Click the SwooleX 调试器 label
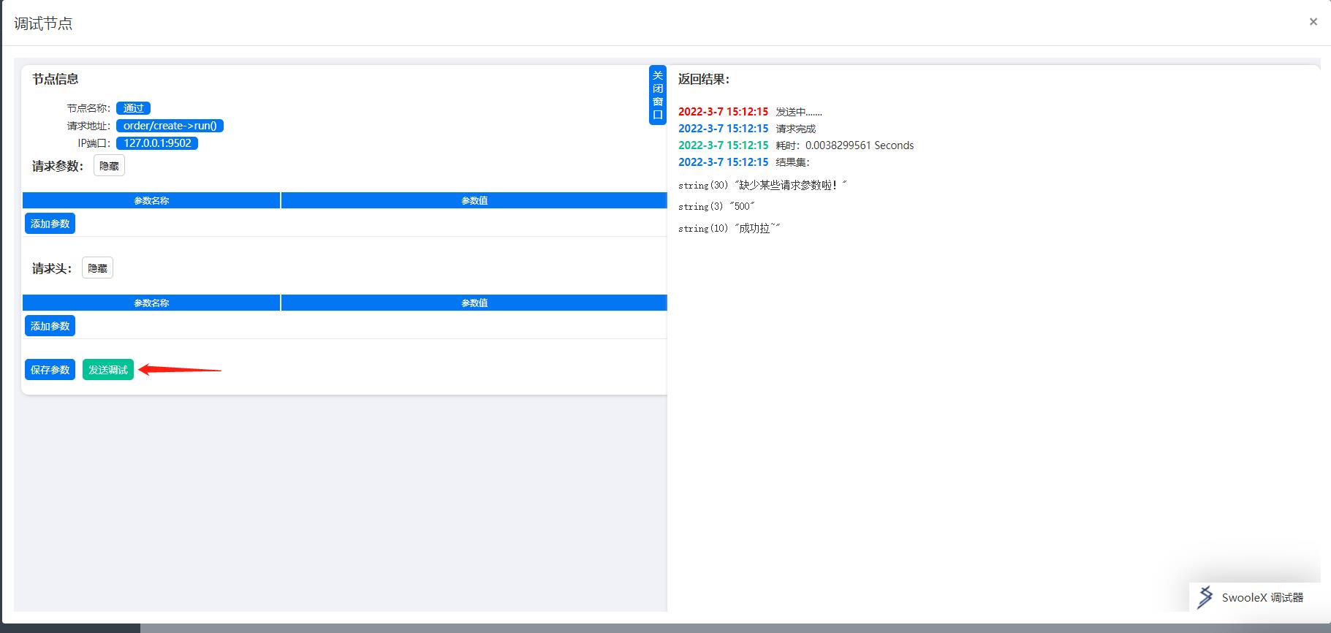 [1262, 598]
